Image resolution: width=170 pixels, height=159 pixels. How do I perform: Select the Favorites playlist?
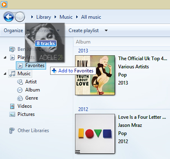coord(31,65)
